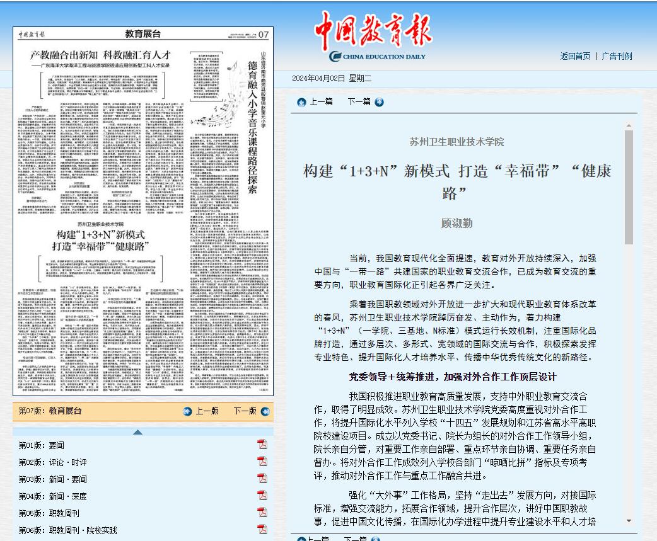Screen dimensions: 657x541
Task: Click the 苏州卫生职业技术学院 subtitle above the article headline
Action: point(456,142)
